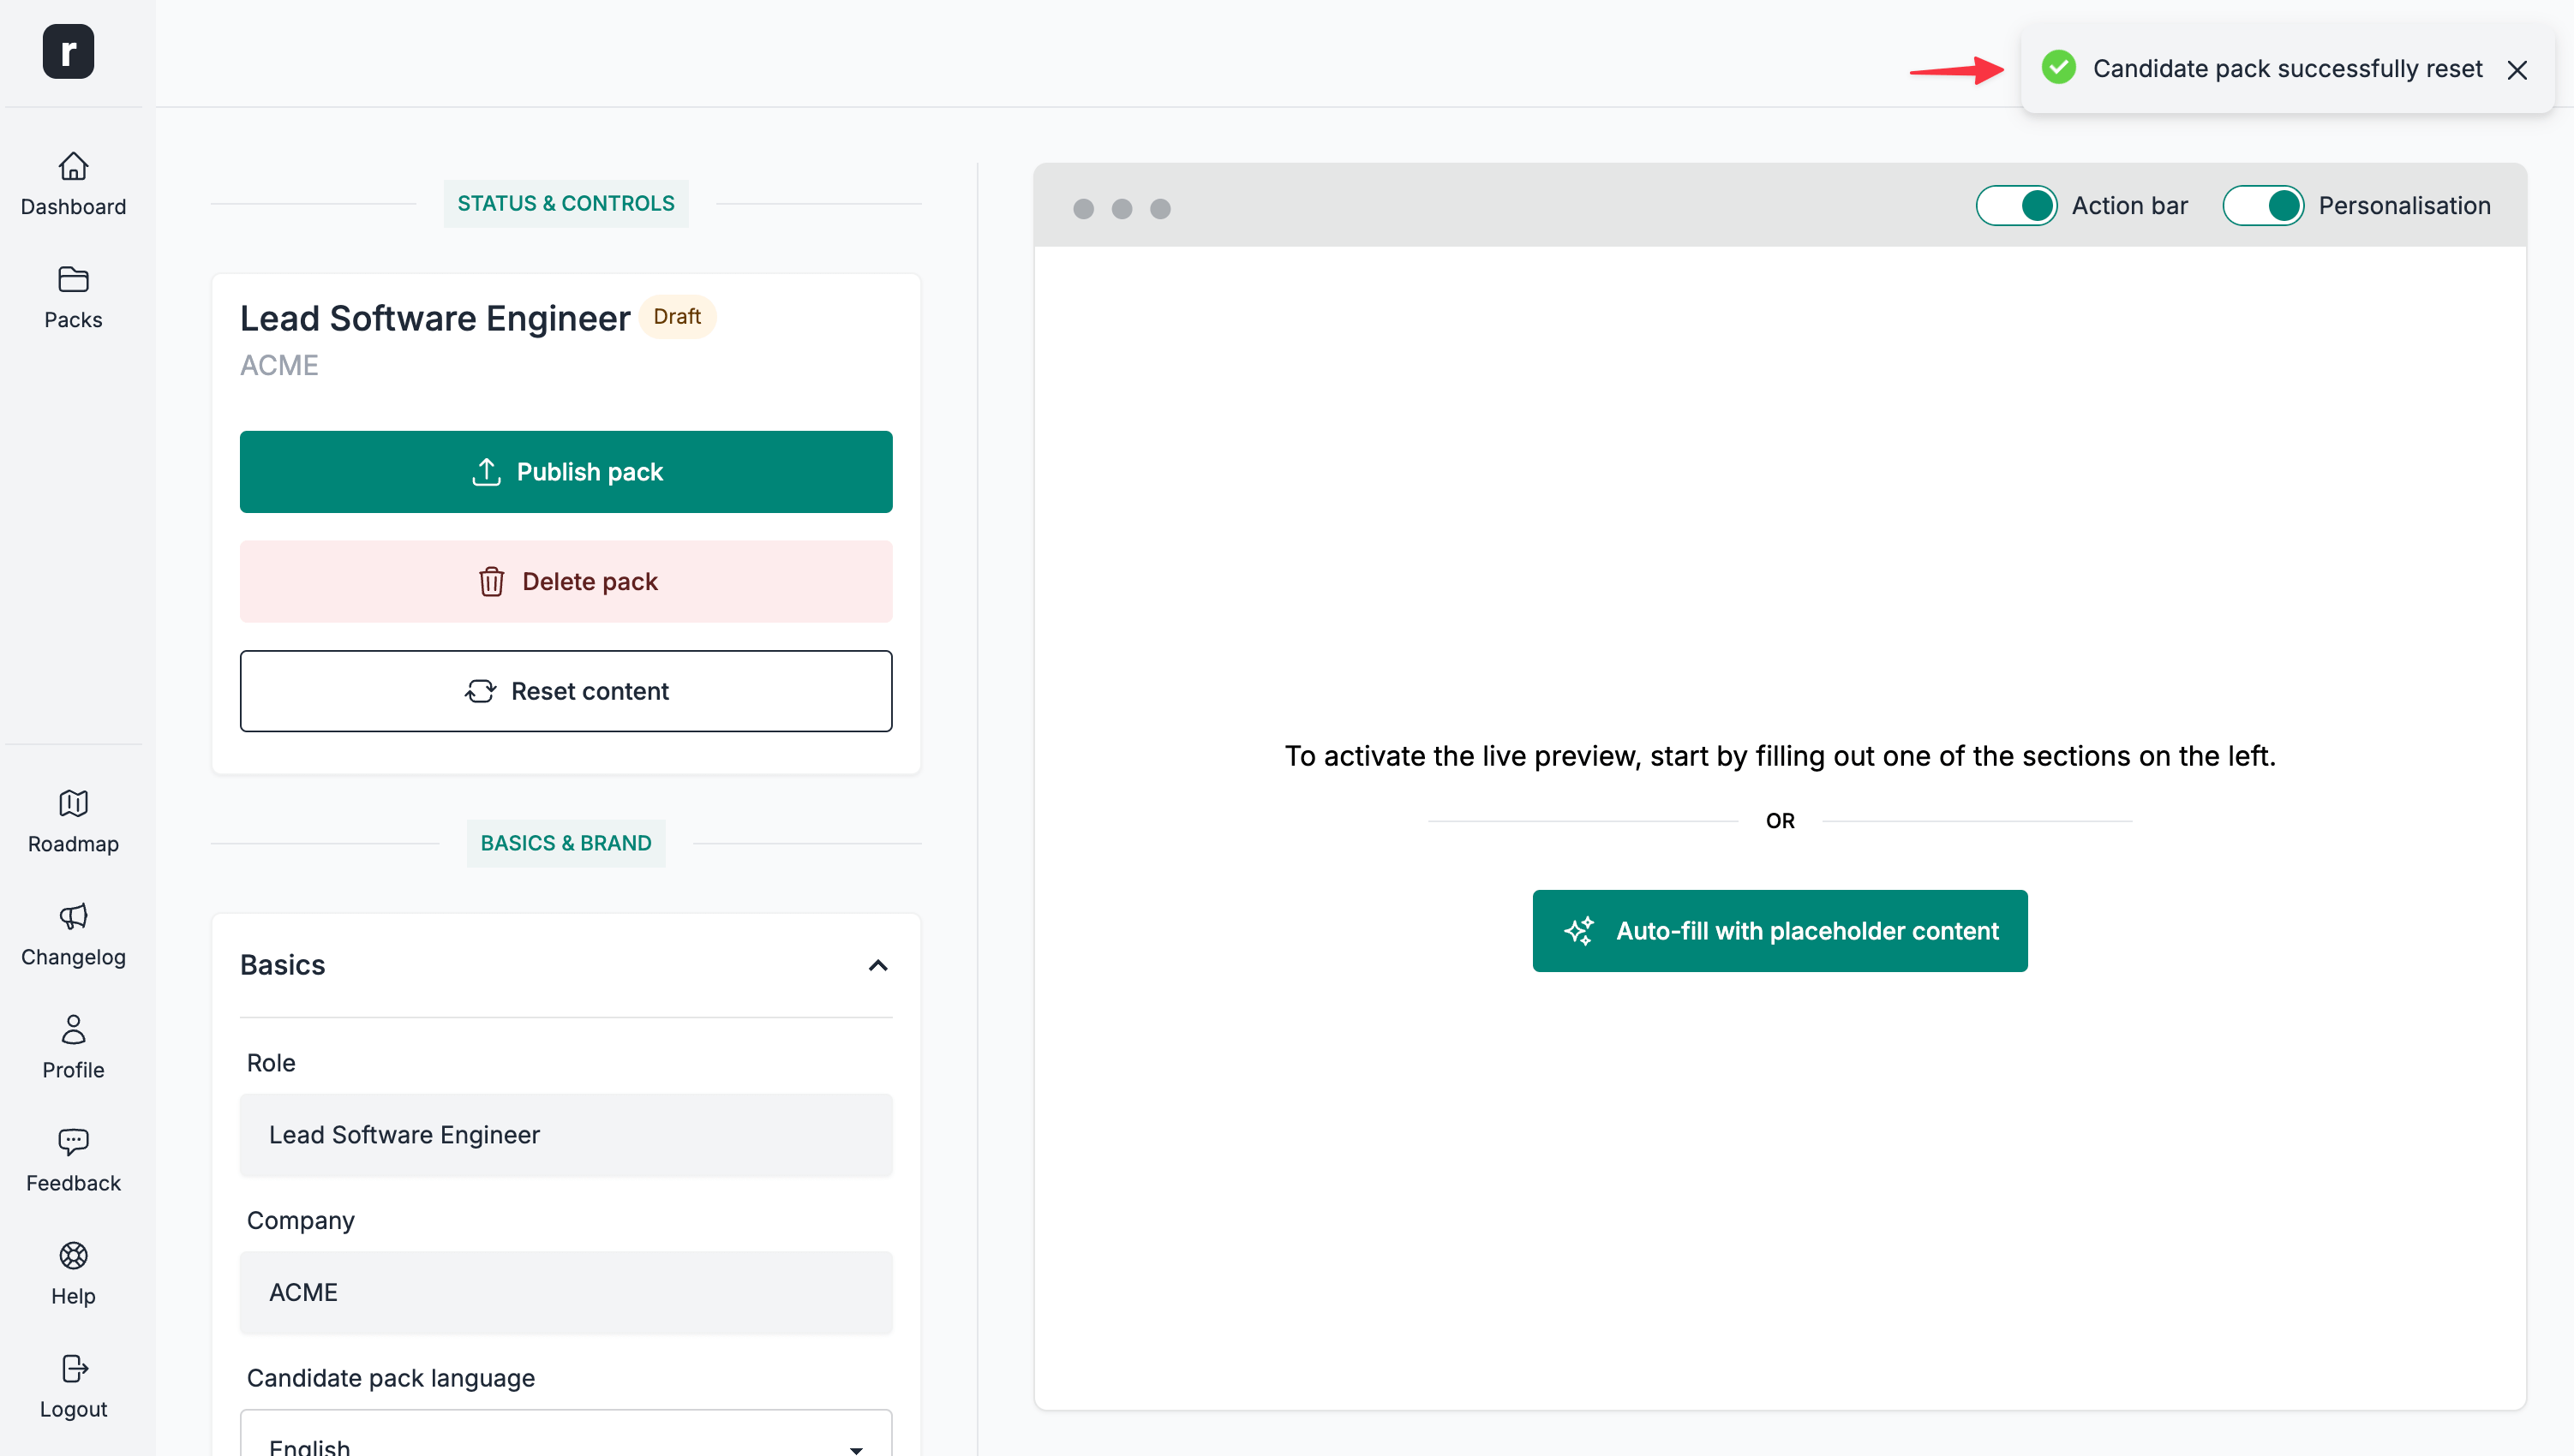Image resolution: width=2574 pixels, height=1456 pixels.
Task: Click the app logo icon
Action: pyautogui.click(x=68, y=51)
